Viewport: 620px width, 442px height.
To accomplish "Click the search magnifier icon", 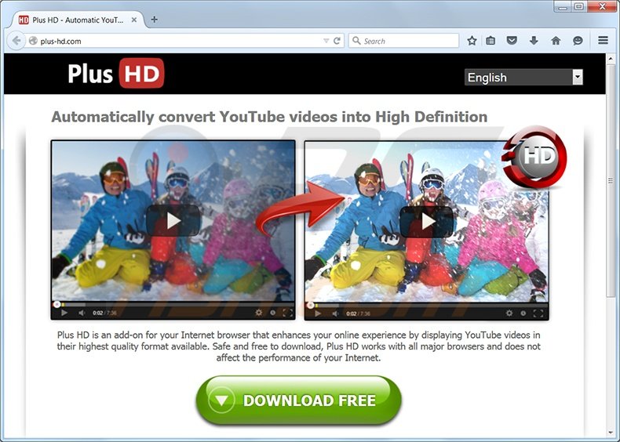I will [x=356, y=41].
